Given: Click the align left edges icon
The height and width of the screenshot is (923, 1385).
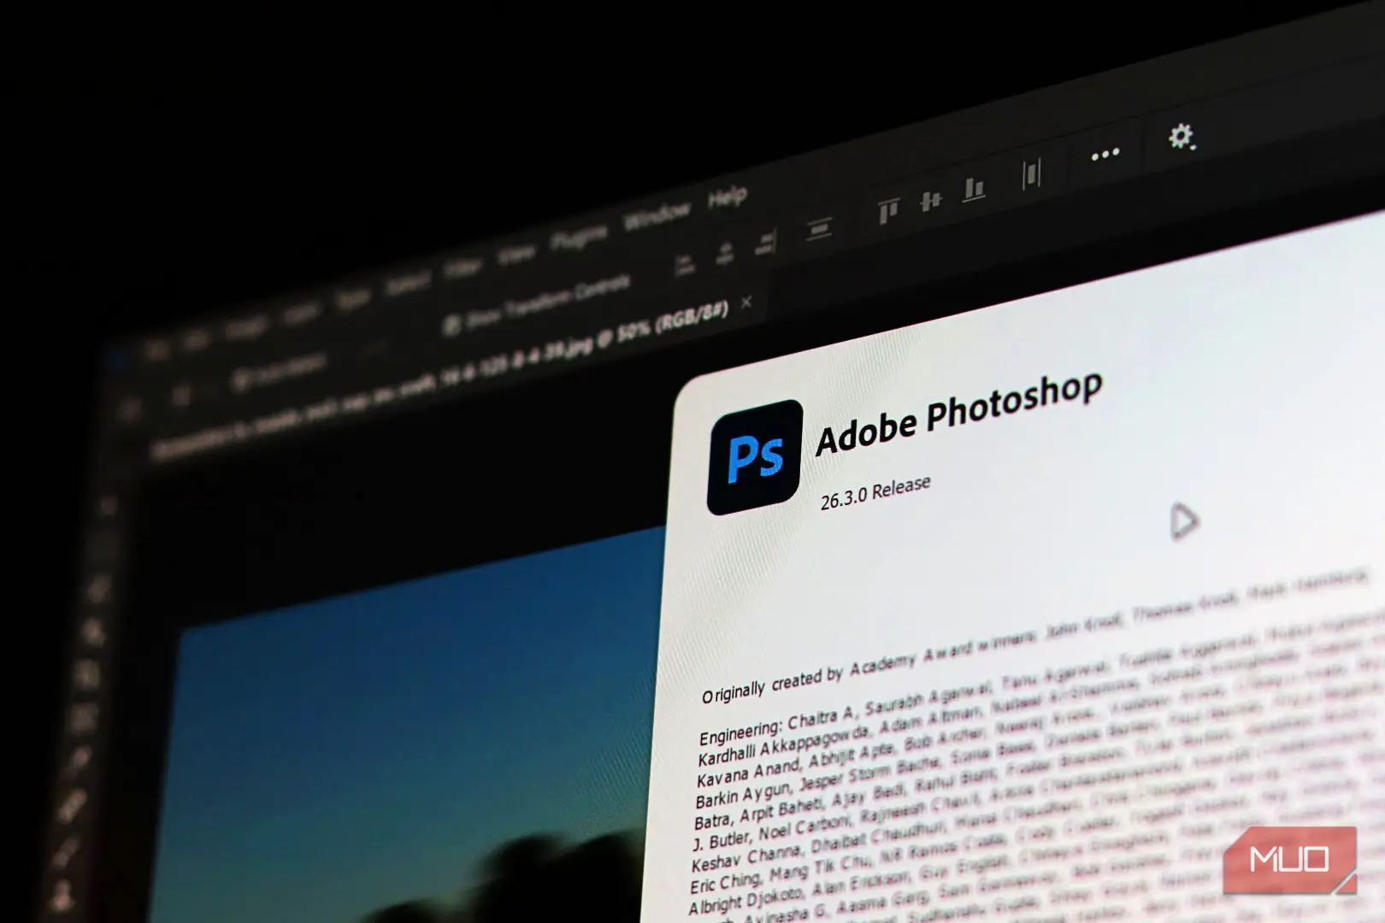Looking at the screenshot, I should click(684, 266).
